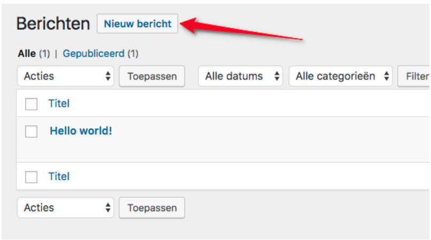431x240 pixels.
Task: Click the up-down arrows on Alle datums
Action: pos(277,76)
